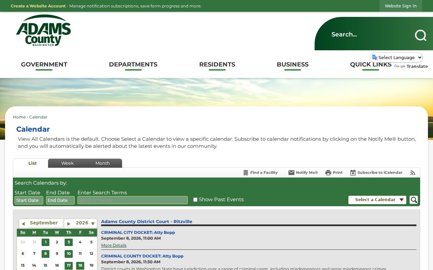This screenshot has width=433, height=270.
Task: Open CRIMINAL CITY DOCKET: Atty Bopp event
Action: 138,233
